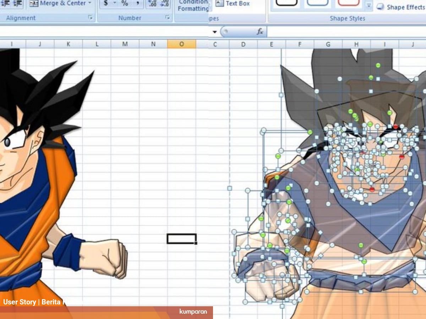
Task: Insert a Text Box from the ribbon
Action: (233, 3)
